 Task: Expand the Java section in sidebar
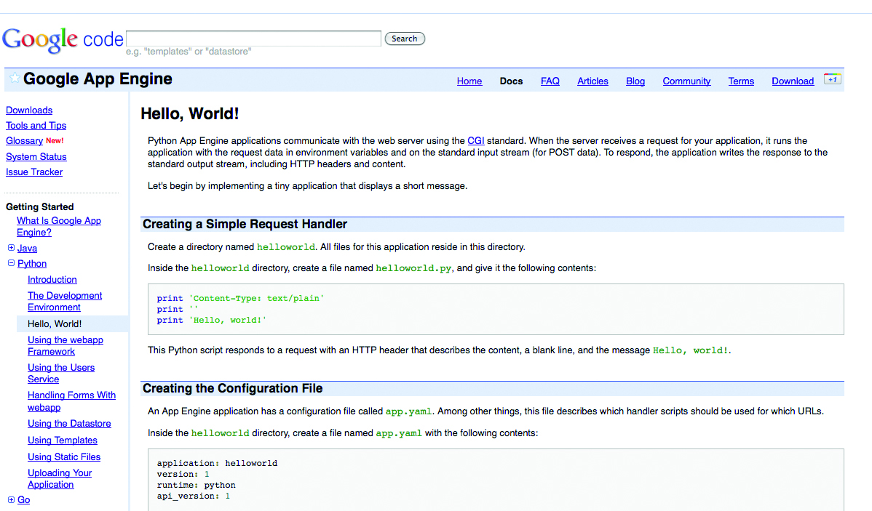pos(11,248)
